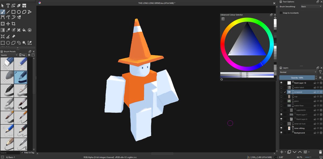Show the grass layer

coord(281,101)
